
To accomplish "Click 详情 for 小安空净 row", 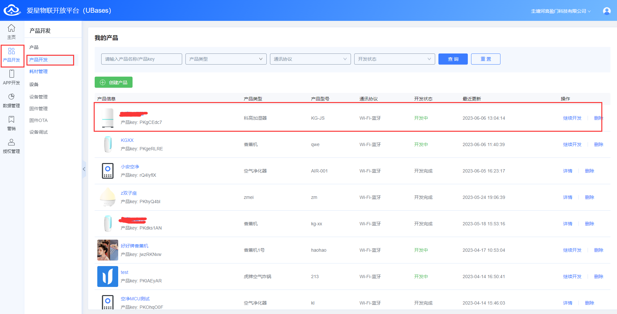I will [568, 171].
